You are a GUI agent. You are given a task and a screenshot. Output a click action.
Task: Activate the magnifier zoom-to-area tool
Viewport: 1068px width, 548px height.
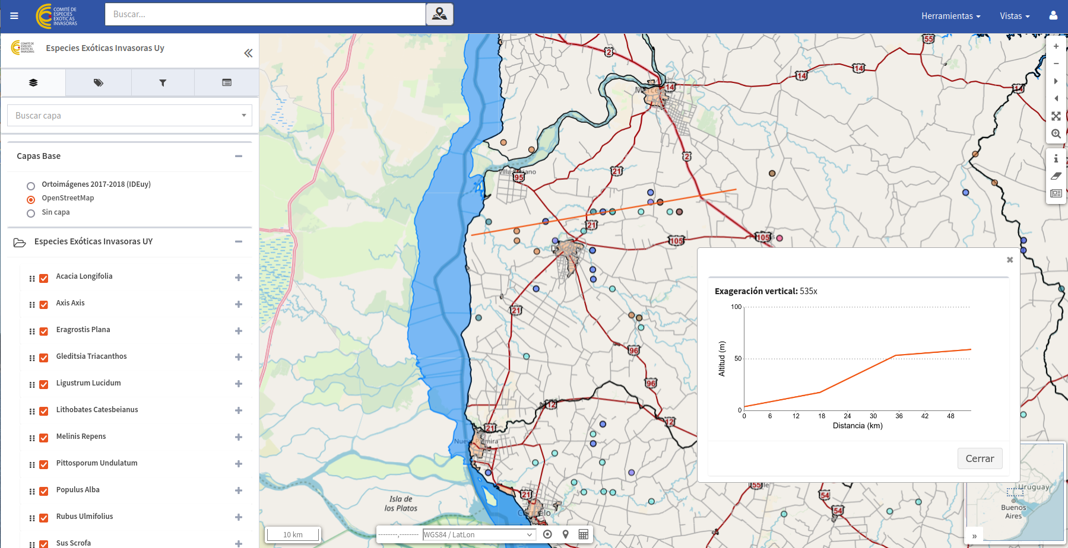(1056, 134)
